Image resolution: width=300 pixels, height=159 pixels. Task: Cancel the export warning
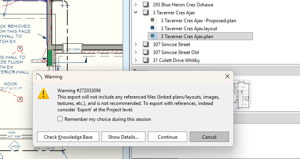pyautogui.click(x=209, y=137)
